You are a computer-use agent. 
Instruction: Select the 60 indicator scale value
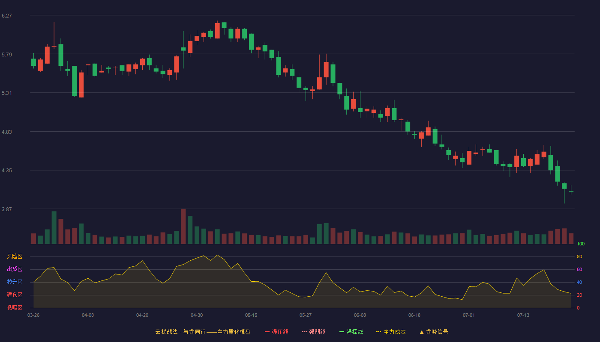tap(579, 269)
